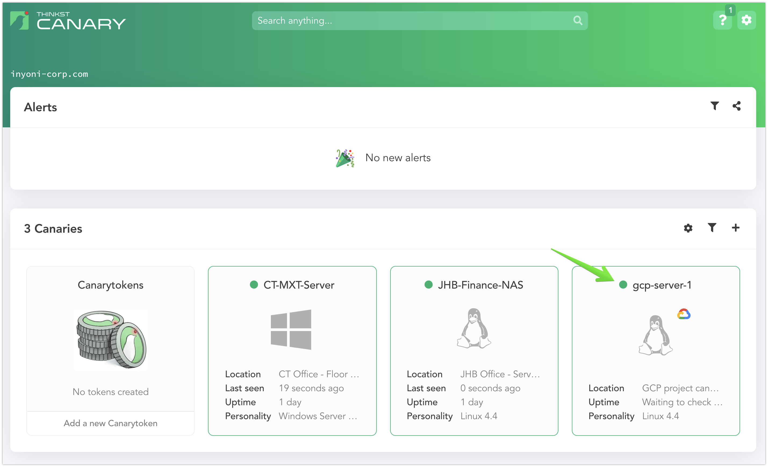Filter alerts with the Alerts funnel icon
Viewport: 768px width, 467px height.
click(x=714, y=106)
